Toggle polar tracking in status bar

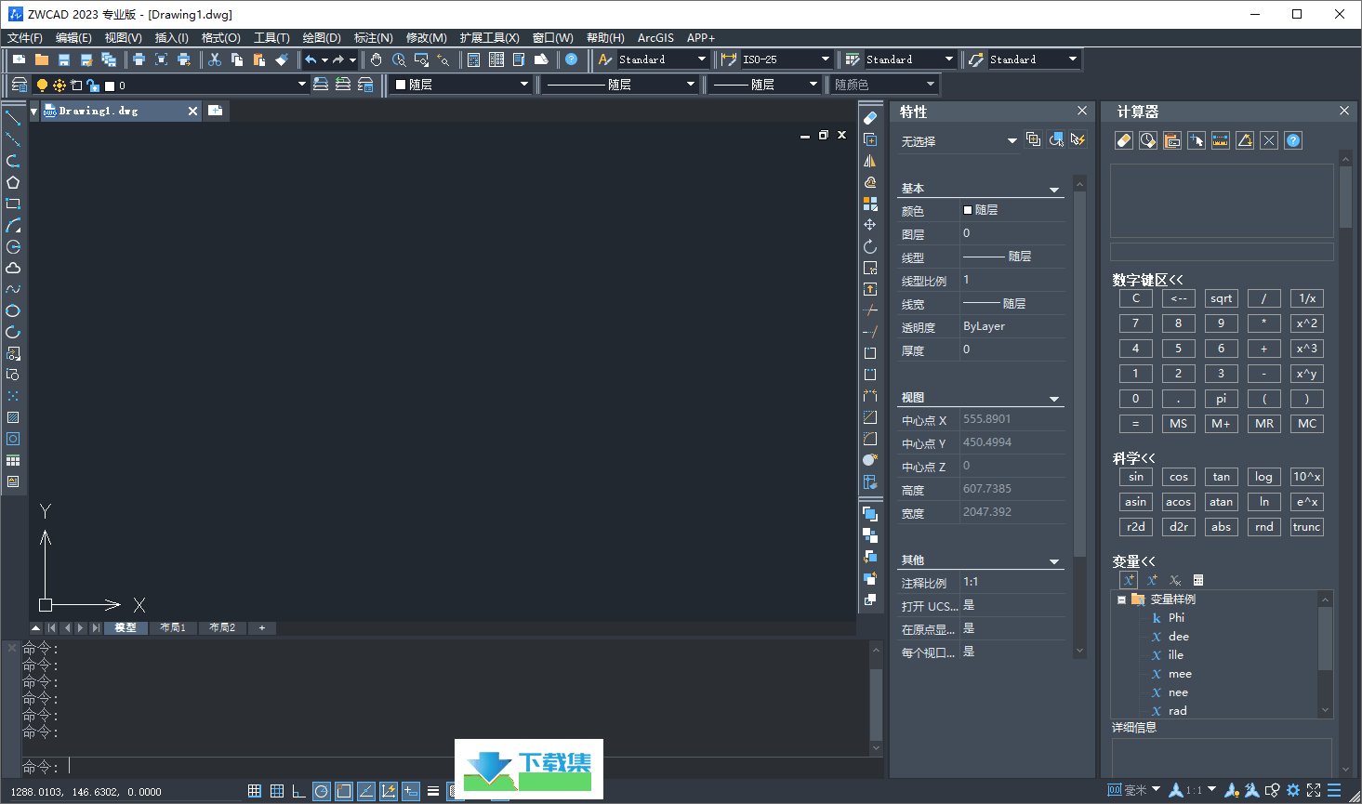tap(322, 791)
